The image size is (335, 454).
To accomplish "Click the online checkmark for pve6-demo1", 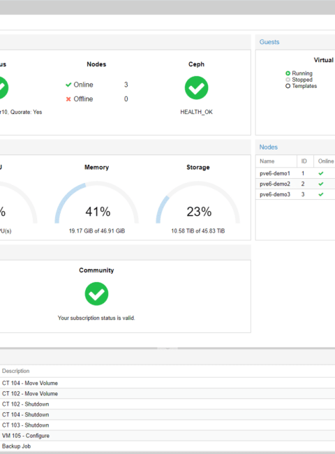I will [x=321, y=173].
